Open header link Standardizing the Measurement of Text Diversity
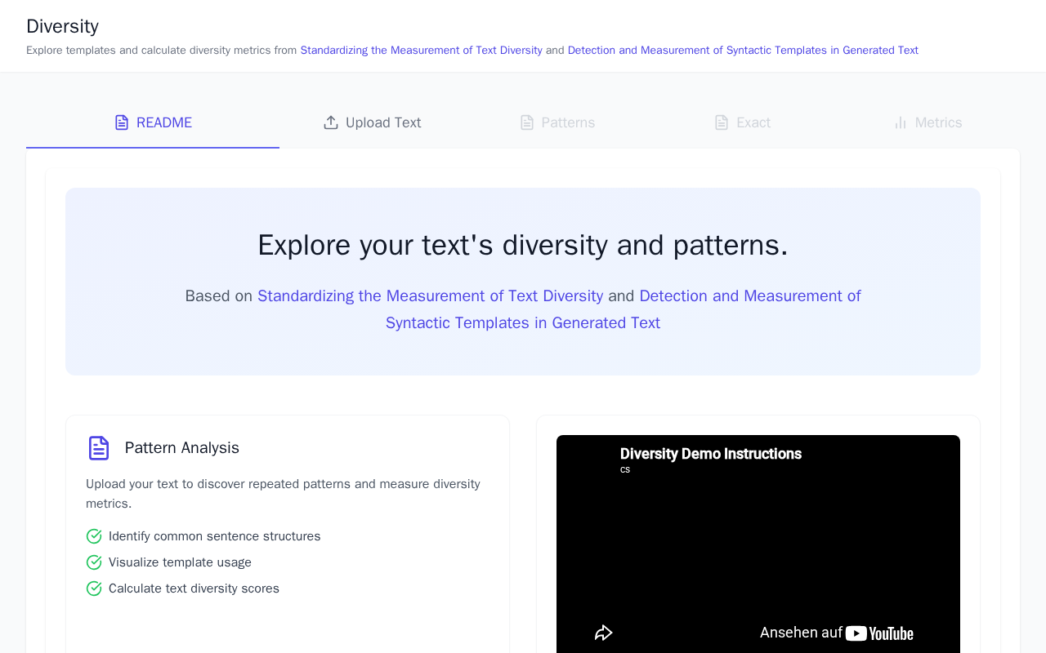The image size is (1046, 653). pyautogui.click(x=421, y=51)
